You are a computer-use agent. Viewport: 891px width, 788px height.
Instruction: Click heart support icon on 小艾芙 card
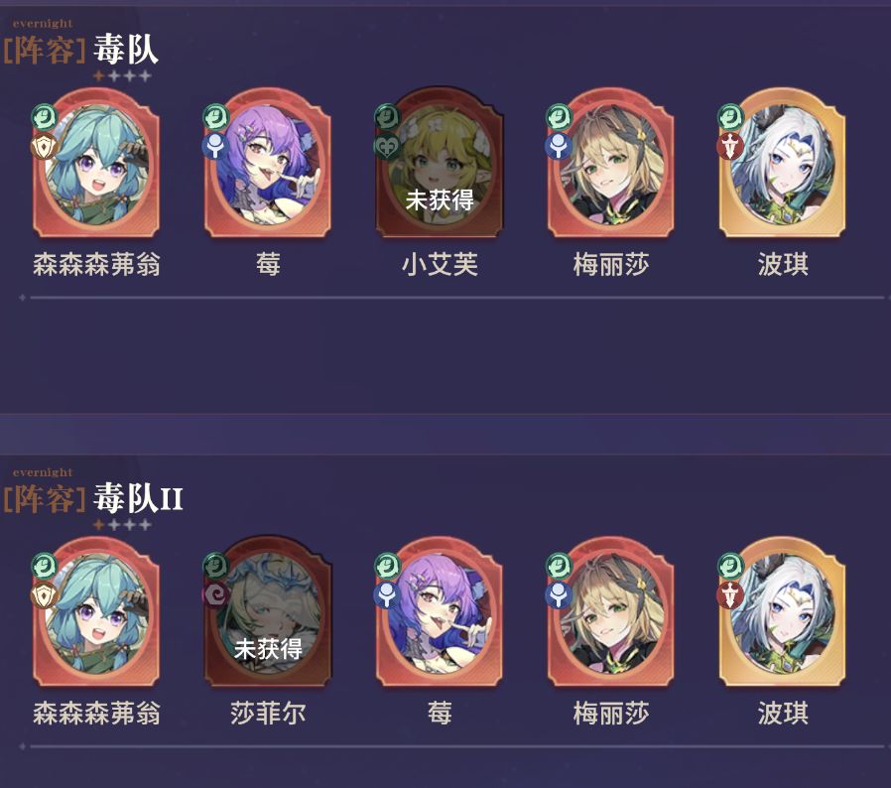387,146
